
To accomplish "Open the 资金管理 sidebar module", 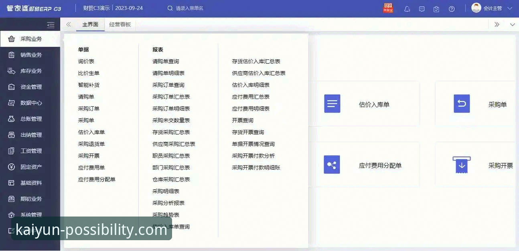I will (x=30, y=87).
